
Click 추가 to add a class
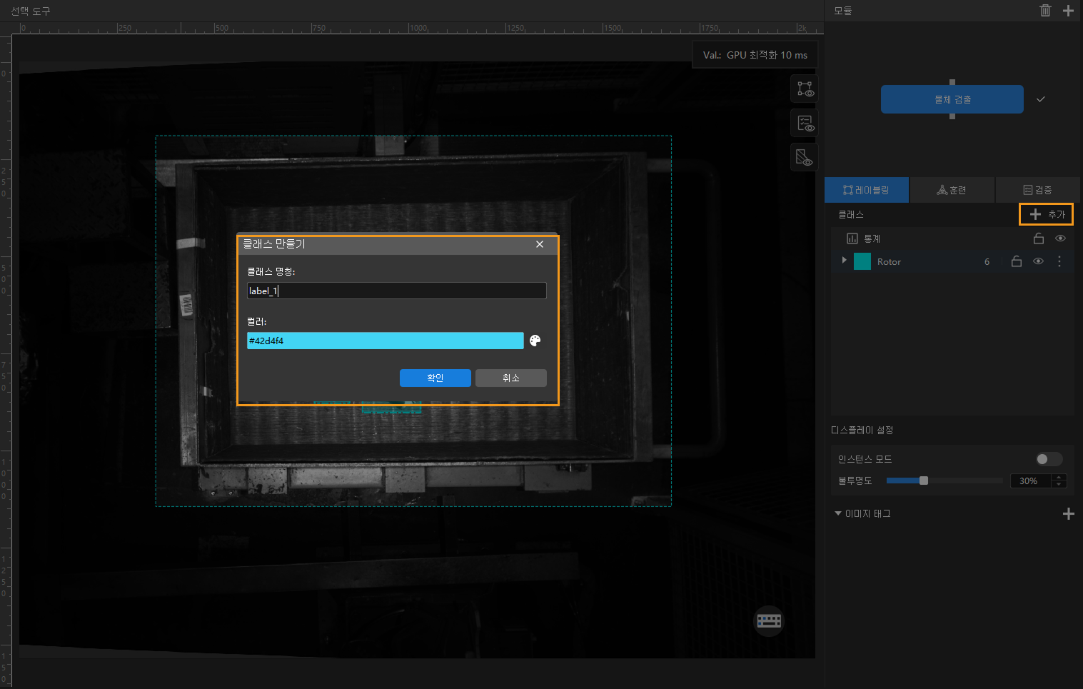coord(1047,214)
